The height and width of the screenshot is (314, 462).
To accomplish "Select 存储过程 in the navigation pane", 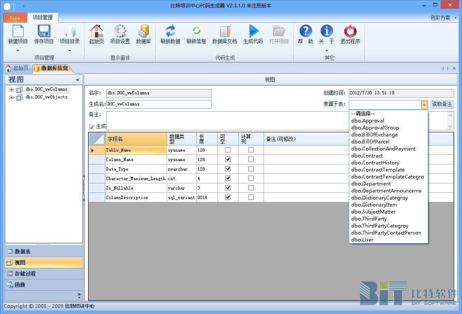I will (x=25, y=274).
